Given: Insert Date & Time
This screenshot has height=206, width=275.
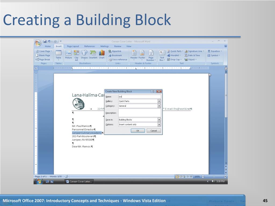Looking at the screenshot, I should click(x=192, y=55).
